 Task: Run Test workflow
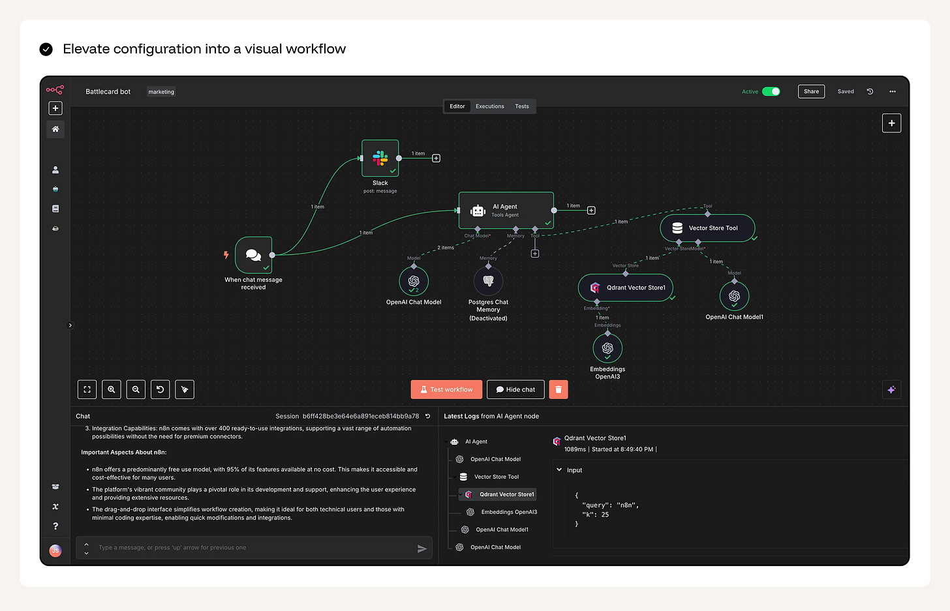click(446, 389)
